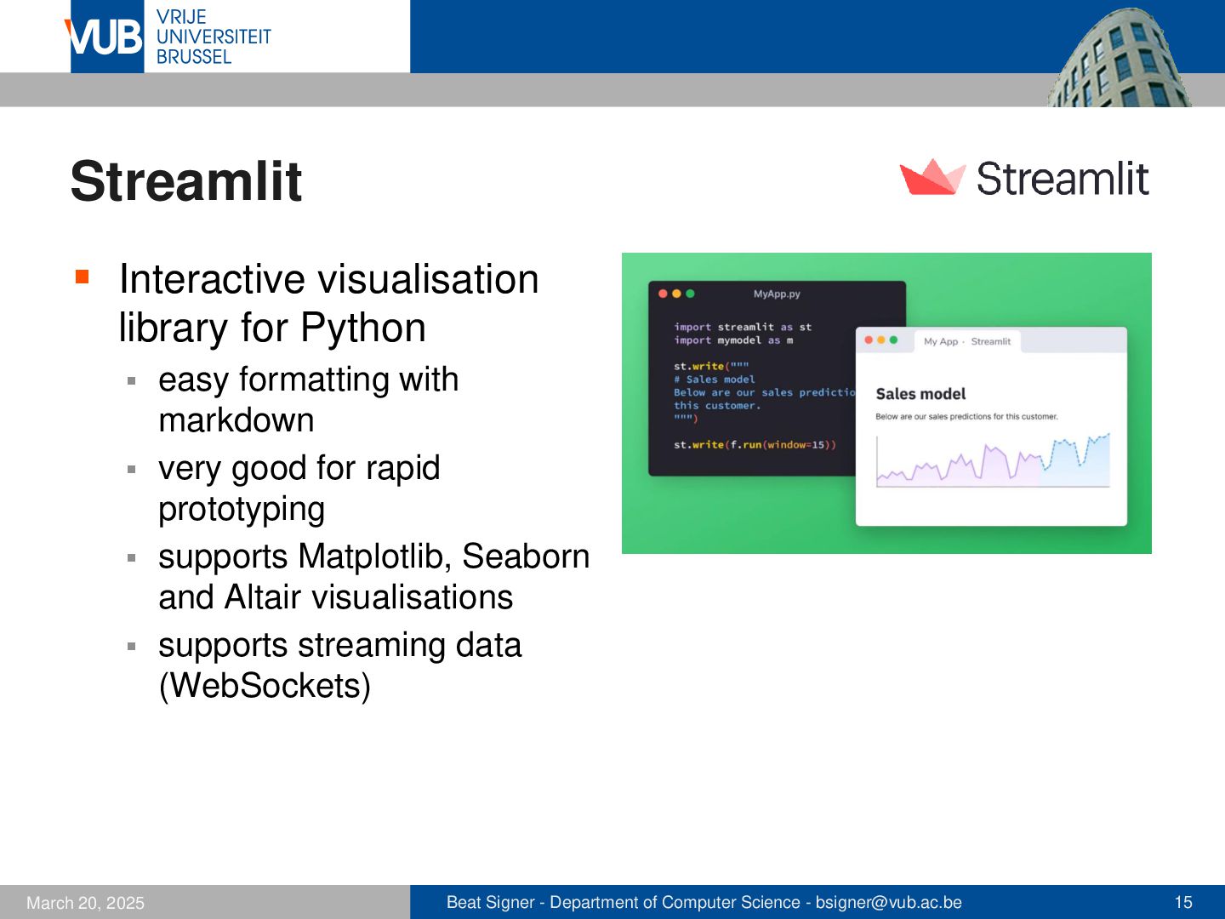Click the sales prediction line chart
The height and width of the screenshot is (919, 1225).
coord(993,460)
